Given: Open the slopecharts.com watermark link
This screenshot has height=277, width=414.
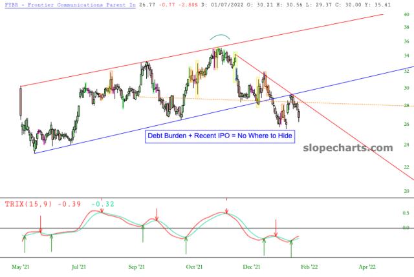Looking at the screenshot, I should point(348,147).
